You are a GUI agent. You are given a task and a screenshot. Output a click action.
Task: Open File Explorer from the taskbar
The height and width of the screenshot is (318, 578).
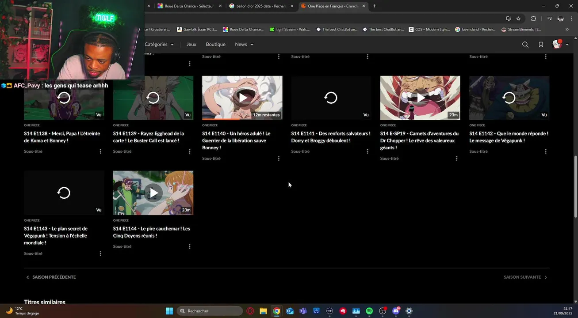coord(263,311)
